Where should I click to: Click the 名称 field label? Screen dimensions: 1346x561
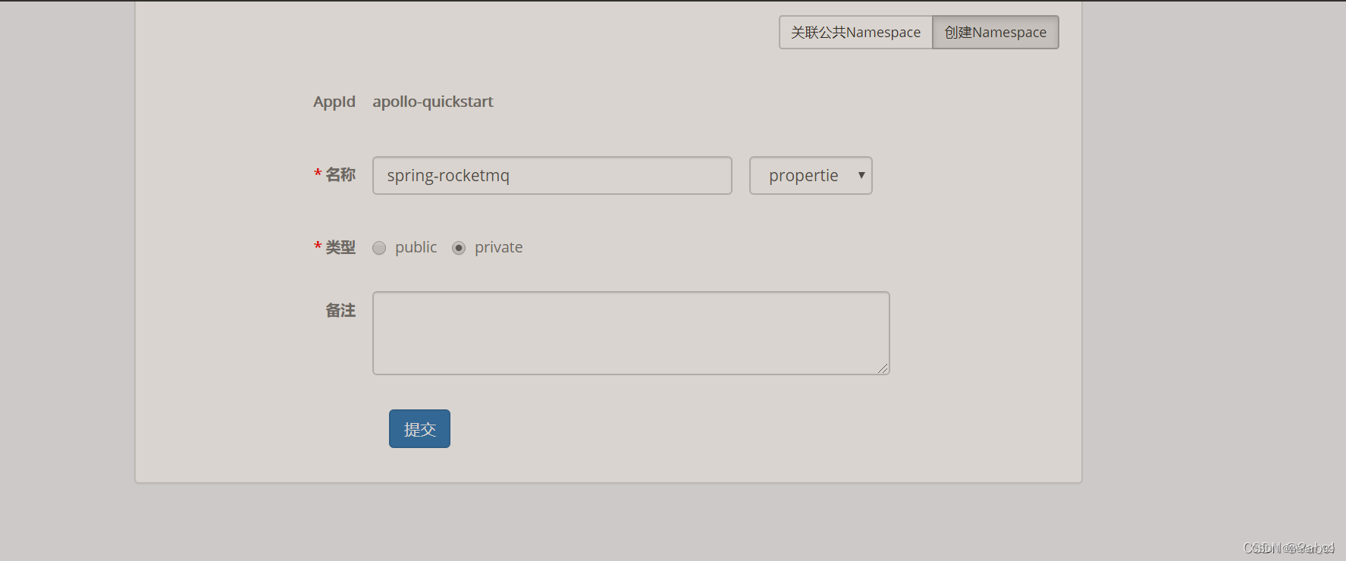340,175
